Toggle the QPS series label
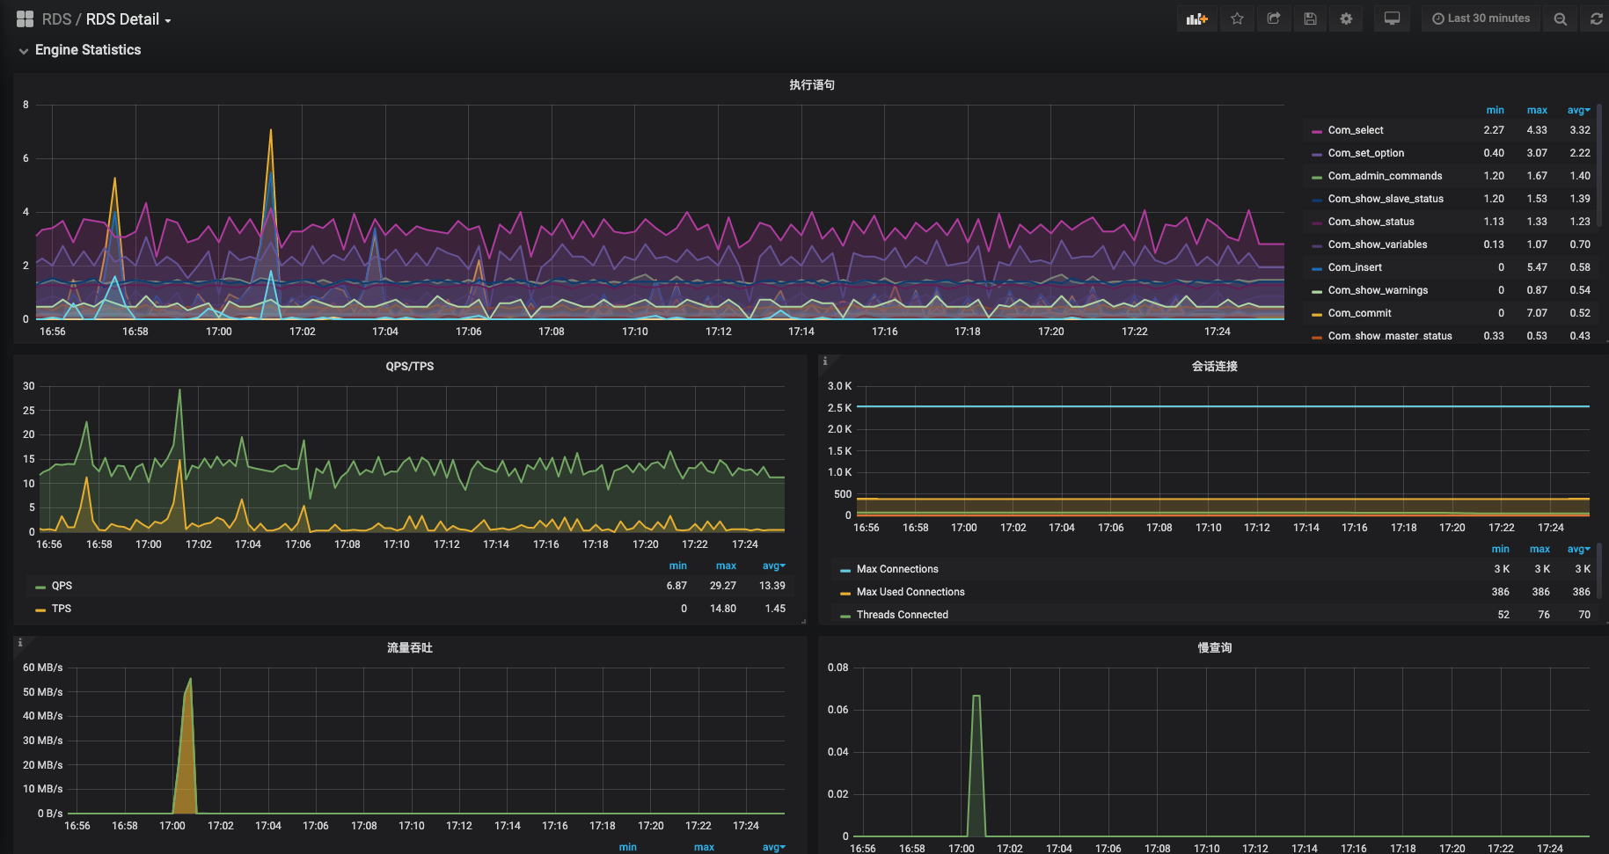 (x=62, y=586)
